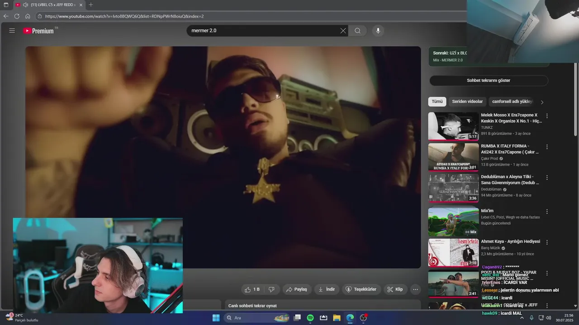Open Task View on the taskbar
This screenshot has height=325, width=579.
297,318
